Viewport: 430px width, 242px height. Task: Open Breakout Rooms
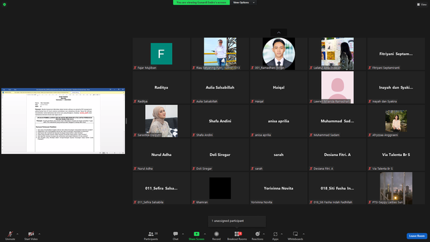coord(237,235)
